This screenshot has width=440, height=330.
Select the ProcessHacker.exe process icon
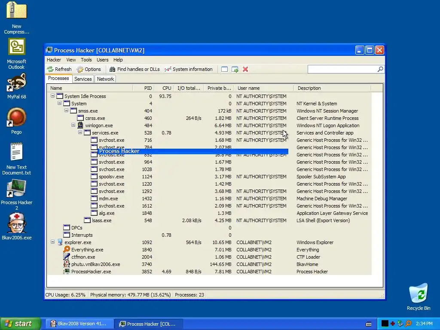tap(67, 271)
